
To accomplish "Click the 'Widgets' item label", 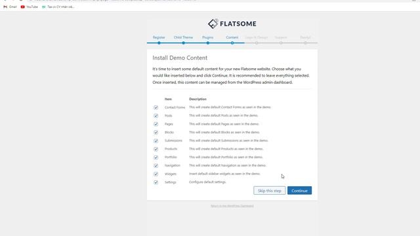I will tap(171, 174).
